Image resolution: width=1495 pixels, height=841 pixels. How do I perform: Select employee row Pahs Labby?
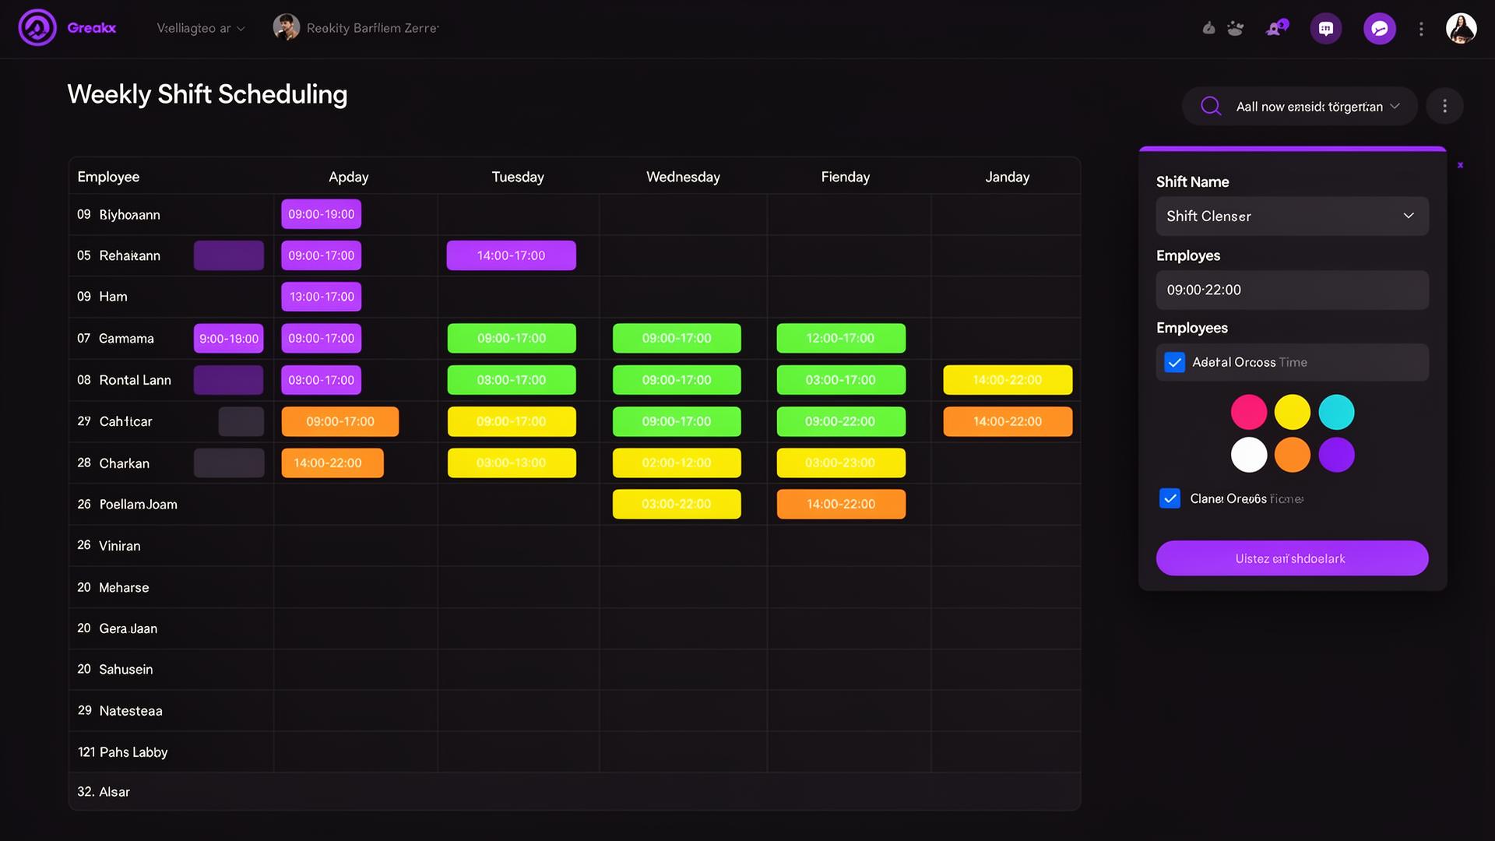tap(574, 752)
